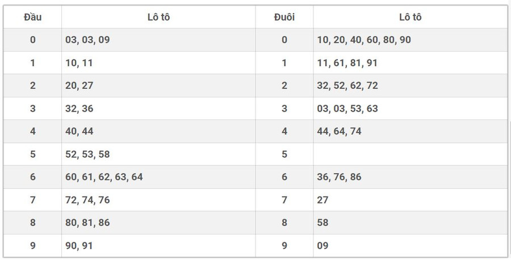The image size is (511, 260).
Task: Click the empty Lô tô cell for Đuôi 5
Action: (410, 154)
